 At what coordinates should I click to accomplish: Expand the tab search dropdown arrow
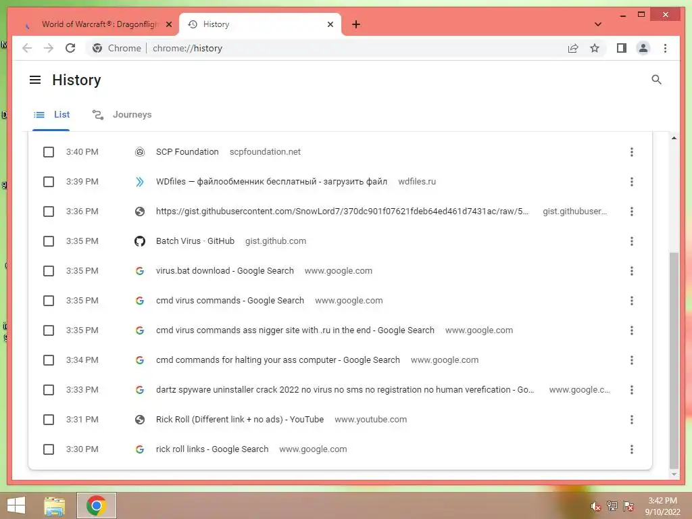598,24
